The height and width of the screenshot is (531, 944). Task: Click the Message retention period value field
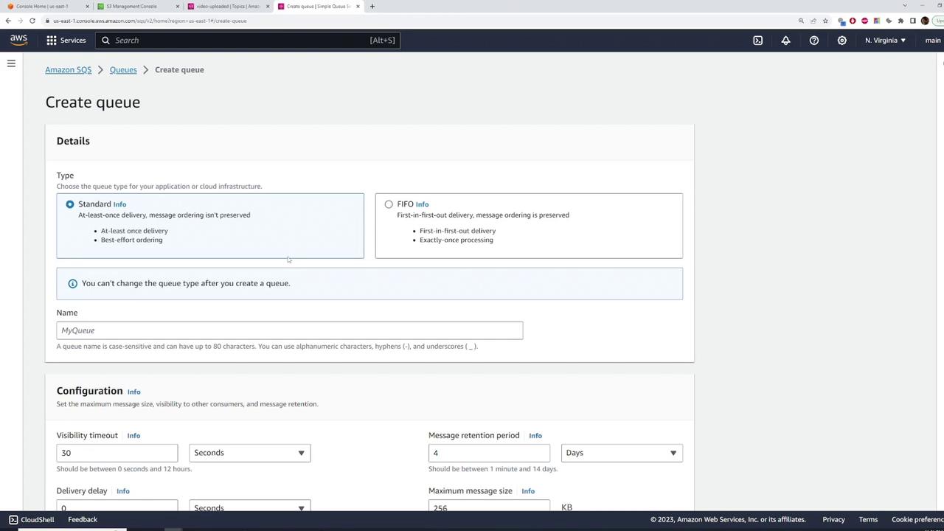point(489,453)
